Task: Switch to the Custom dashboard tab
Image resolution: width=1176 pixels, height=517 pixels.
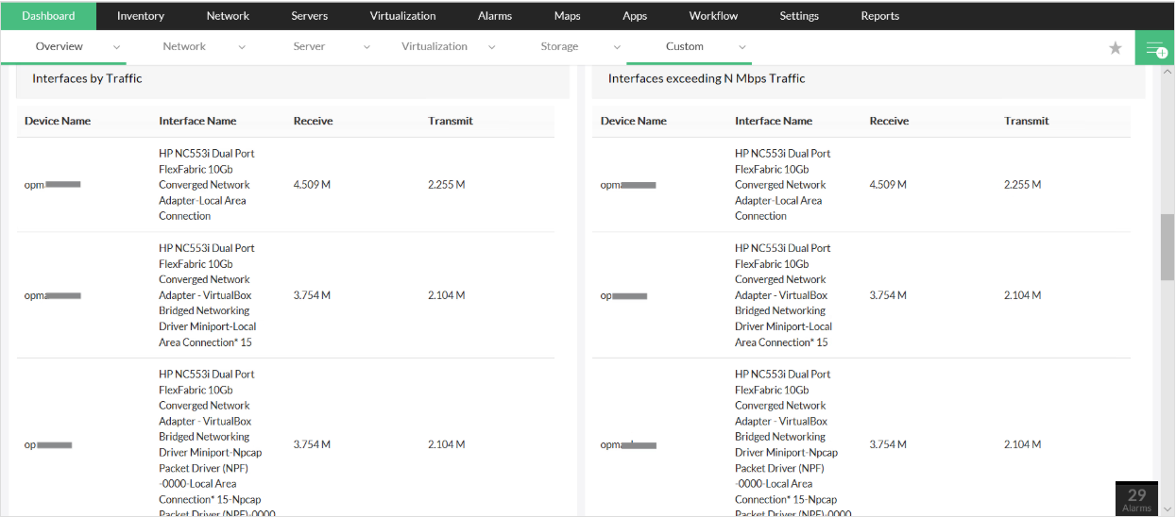Action: [x=684, y=46]
